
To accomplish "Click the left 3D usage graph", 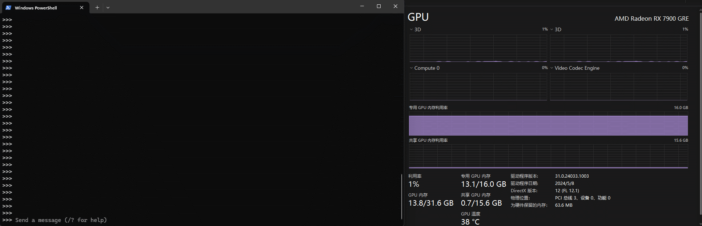I will tap(478, 48).
